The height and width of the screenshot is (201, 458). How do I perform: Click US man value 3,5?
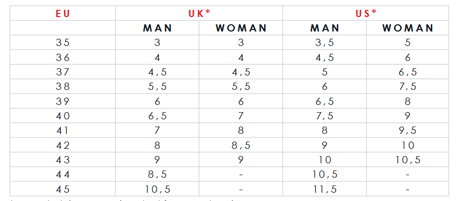click(324, 43)
